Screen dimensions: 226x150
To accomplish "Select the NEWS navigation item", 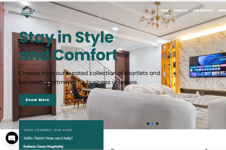I will tap(222, 11).
